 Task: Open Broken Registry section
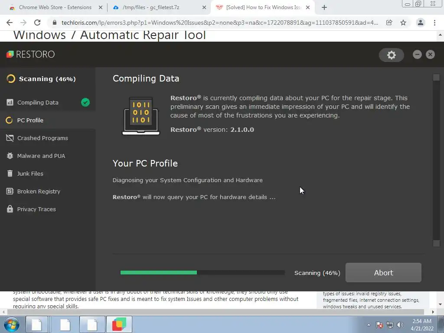[48, 191]
